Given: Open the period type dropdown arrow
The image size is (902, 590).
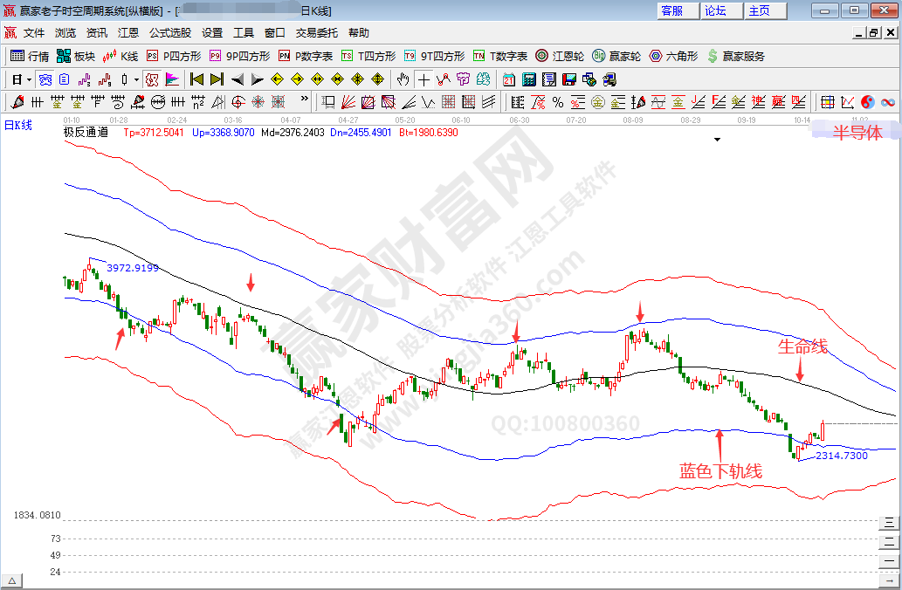Looking at the screenshot, I should 29,79.
